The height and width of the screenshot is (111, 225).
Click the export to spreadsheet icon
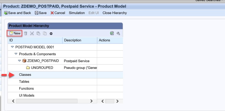pos(112,34)
